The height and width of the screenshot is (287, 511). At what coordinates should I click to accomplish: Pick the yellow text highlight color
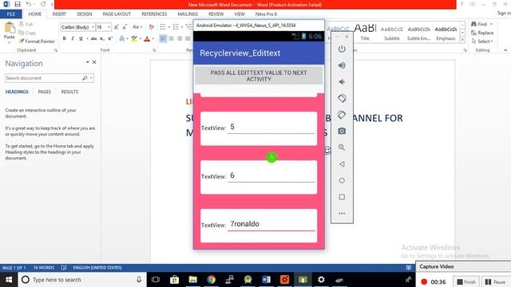pyautogui.click(x=134, y=39)
